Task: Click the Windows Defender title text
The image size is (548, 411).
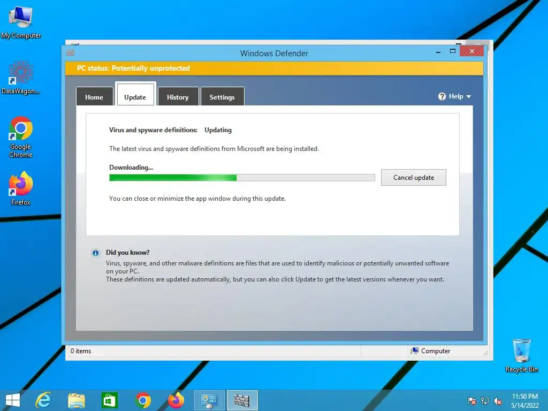Action: [275, 54]
